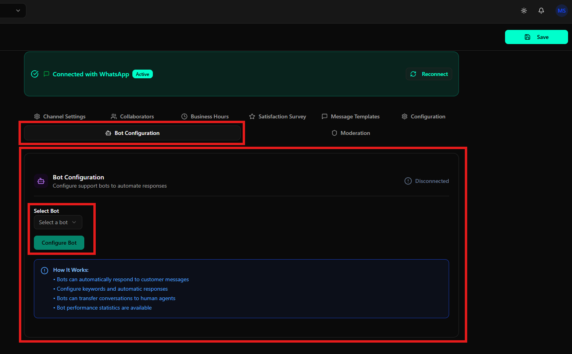
Task: Open the MS user avatar menu
Action: tap(562, 11)
